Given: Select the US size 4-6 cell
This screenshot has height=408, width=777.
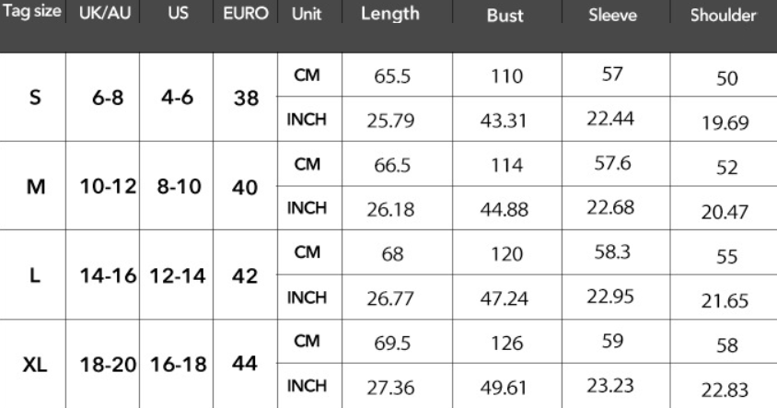Looking at the screenshot, I should tap(176, 99).
